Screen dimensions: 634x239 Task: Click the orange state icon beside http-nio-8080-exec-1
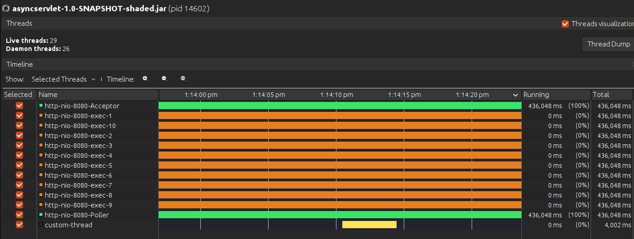pos(41,115)
